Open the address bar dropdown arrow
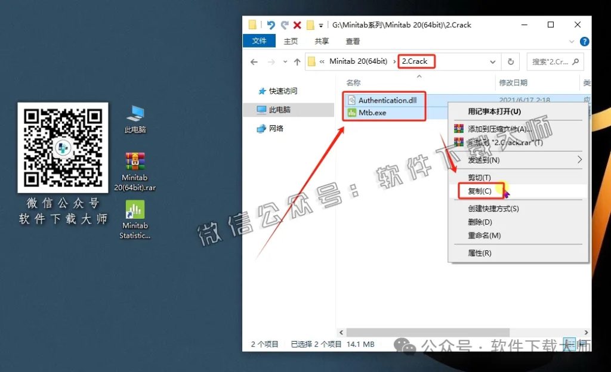Viewport: 611px width, 372px height. click(492, 61)
